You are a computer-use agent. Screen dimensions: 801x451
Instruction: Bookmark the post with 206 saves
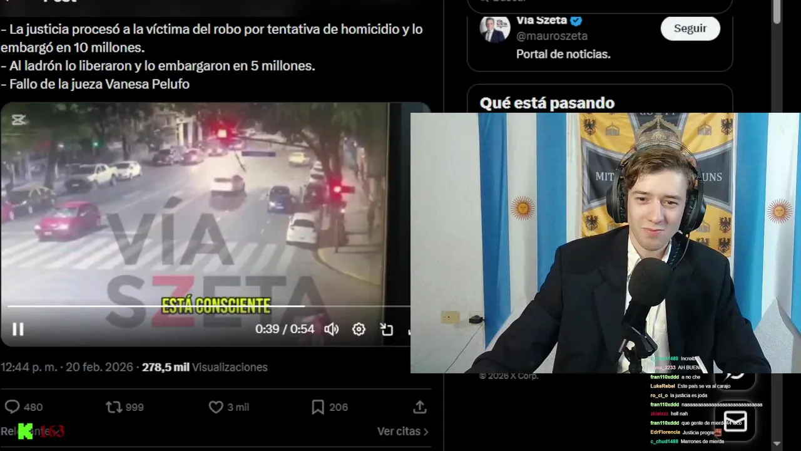pyautogui.click(x=318, y=407)
